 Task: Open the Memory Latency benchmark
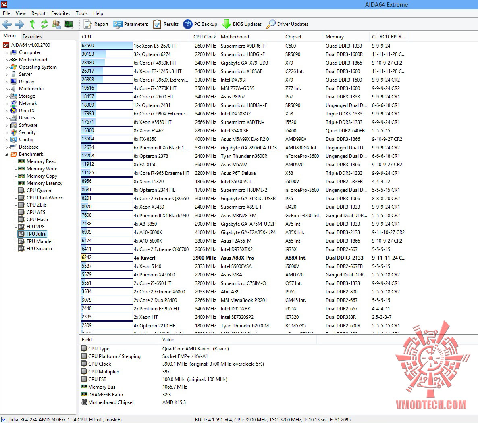coord(40,183)
